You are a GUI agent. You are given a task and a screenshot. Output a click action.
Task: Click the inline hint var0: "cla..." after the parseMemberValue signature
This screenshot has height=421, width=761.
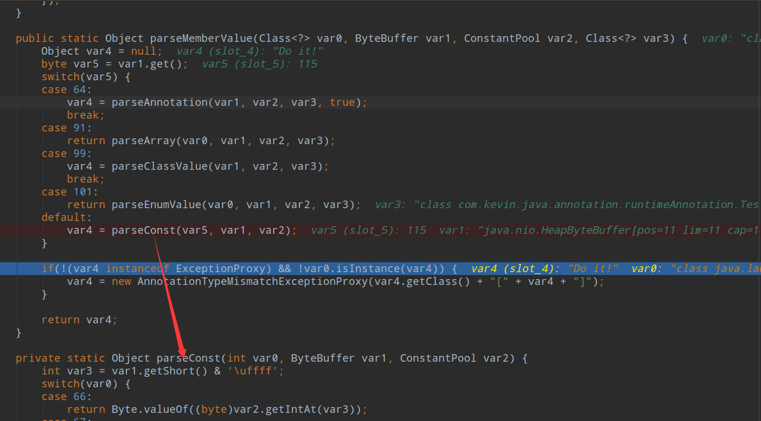(x=731, y=38)
